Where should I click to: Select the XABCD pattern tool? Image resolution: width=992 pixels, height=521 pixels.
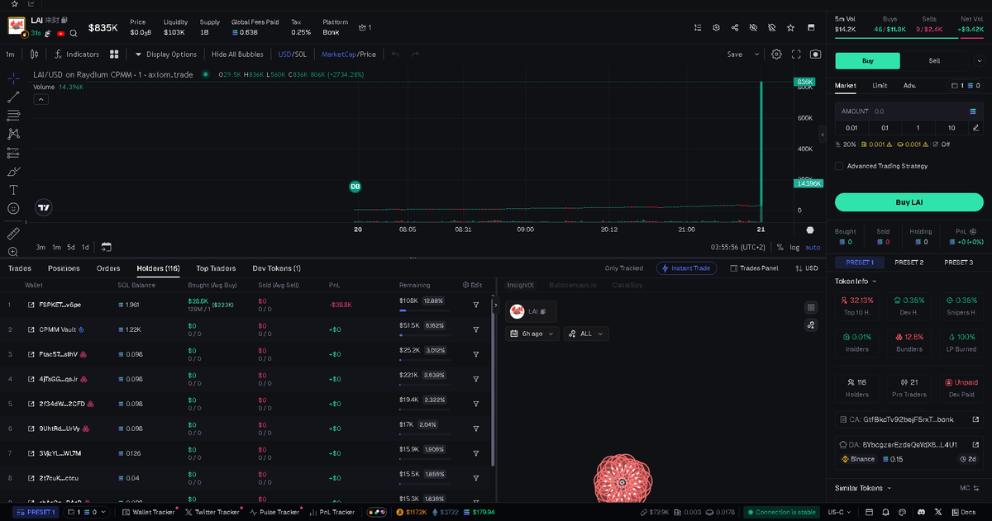[x=13, y=134]
